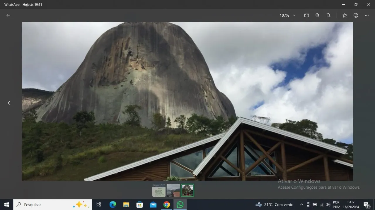Viewport: 375px width, 210px height.
Task: Open Microsoft Store from the taskbar
Action: pos(140,204)
